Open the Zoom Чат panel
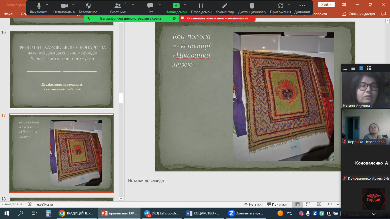Image resolution: width=390 pixels, height=219 pixels. click(150, 8)
